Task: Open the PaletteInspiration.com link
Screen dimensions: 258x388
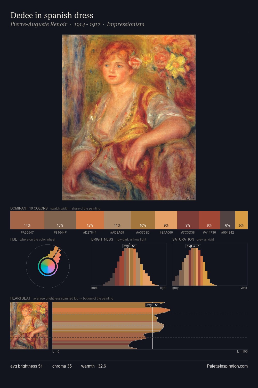Action: [x=227, y=366]
